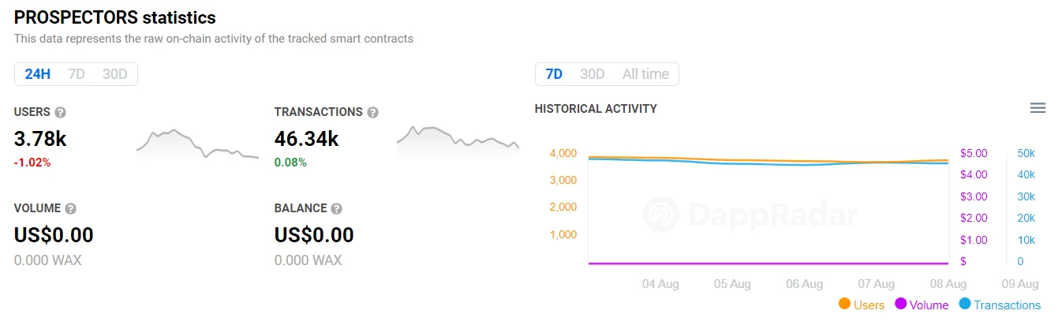
Task: Open the Transactions help question-mark icon
Action: [373, 113]
